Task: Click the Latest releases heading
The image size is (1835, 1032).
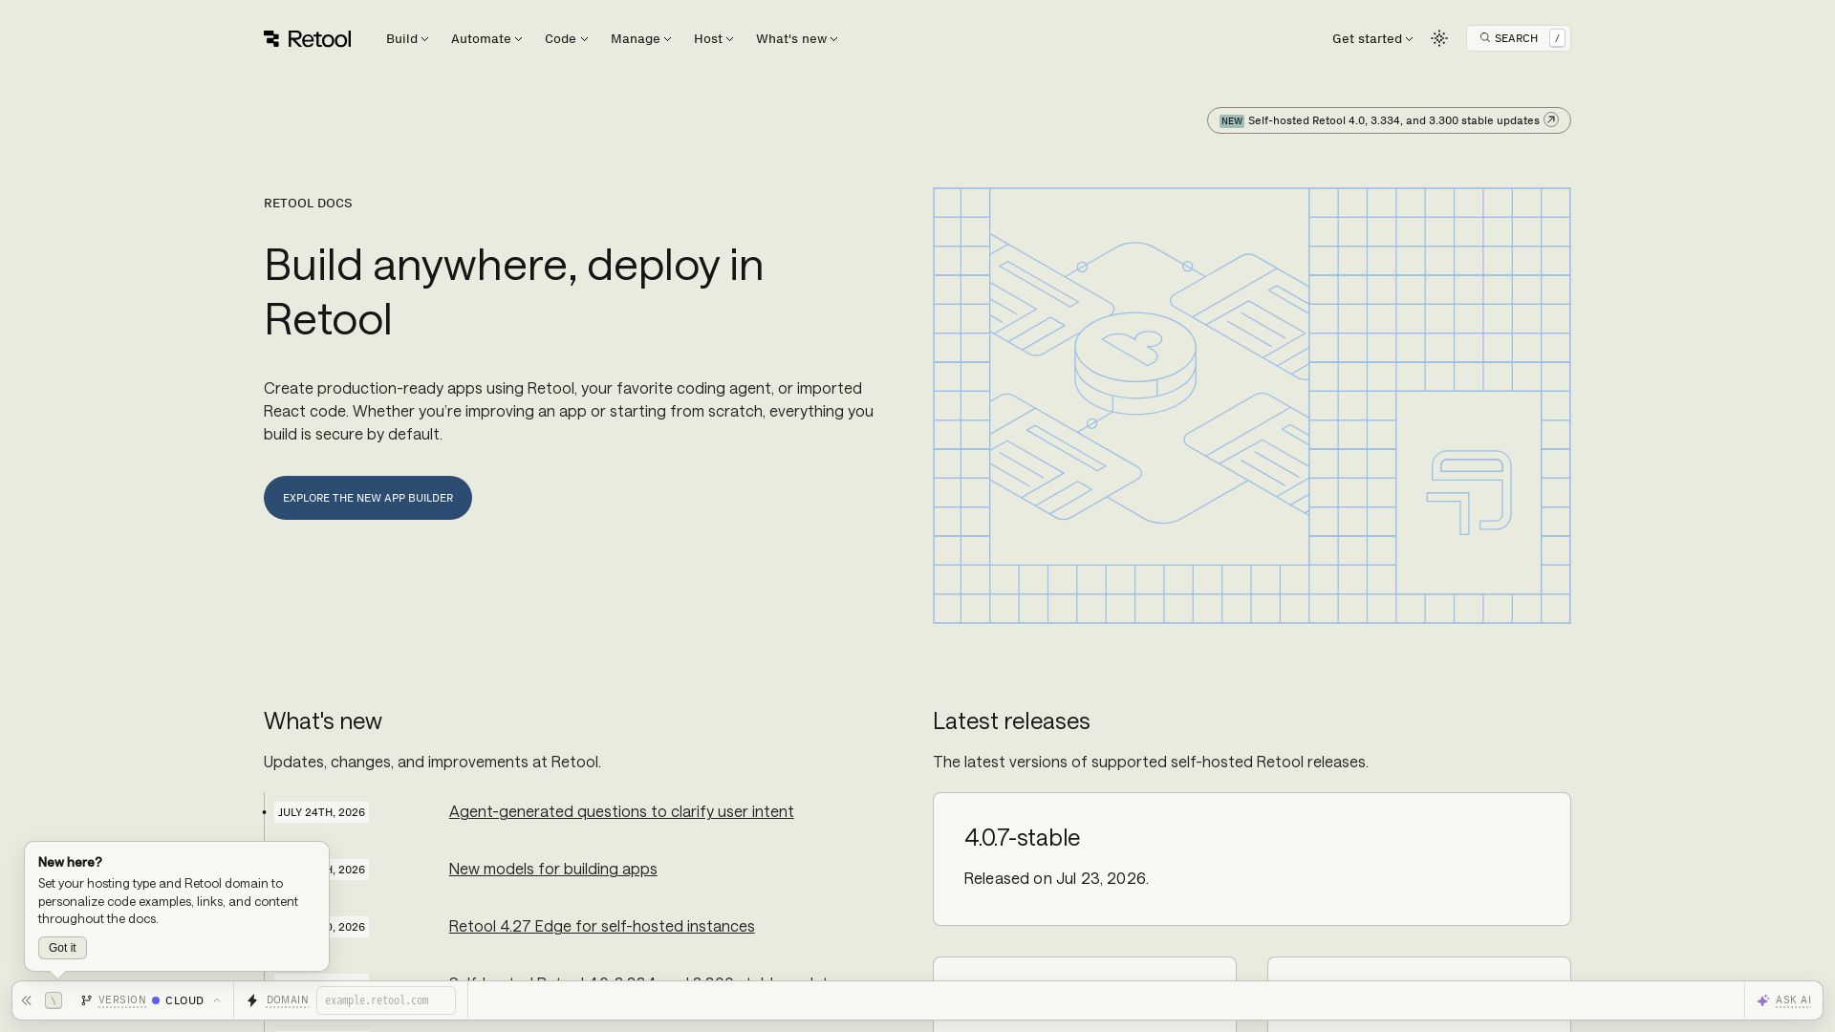Action: coord(1011,721)
